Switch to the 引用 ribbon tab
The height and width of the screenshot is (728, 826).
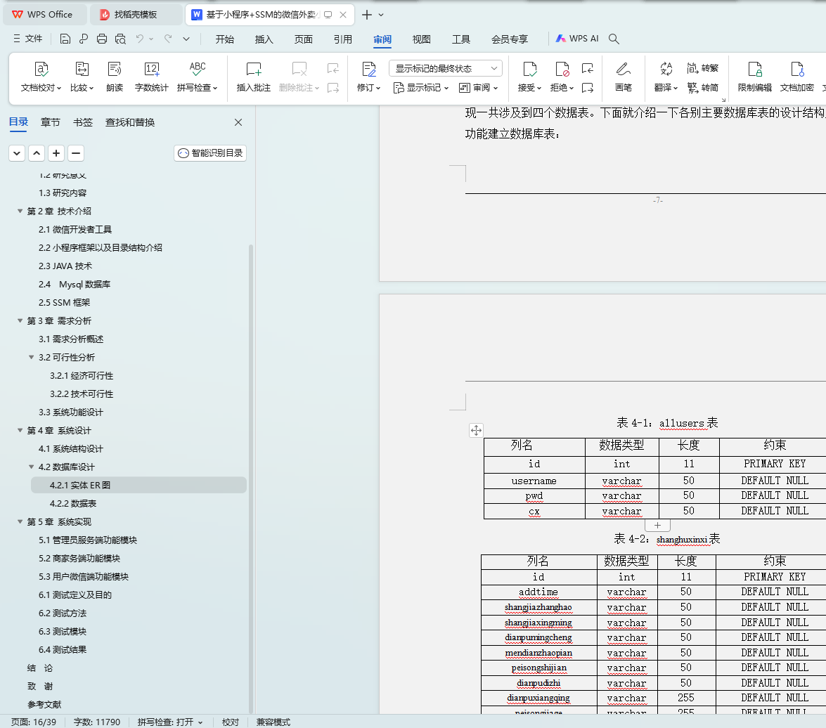(343, 39)
